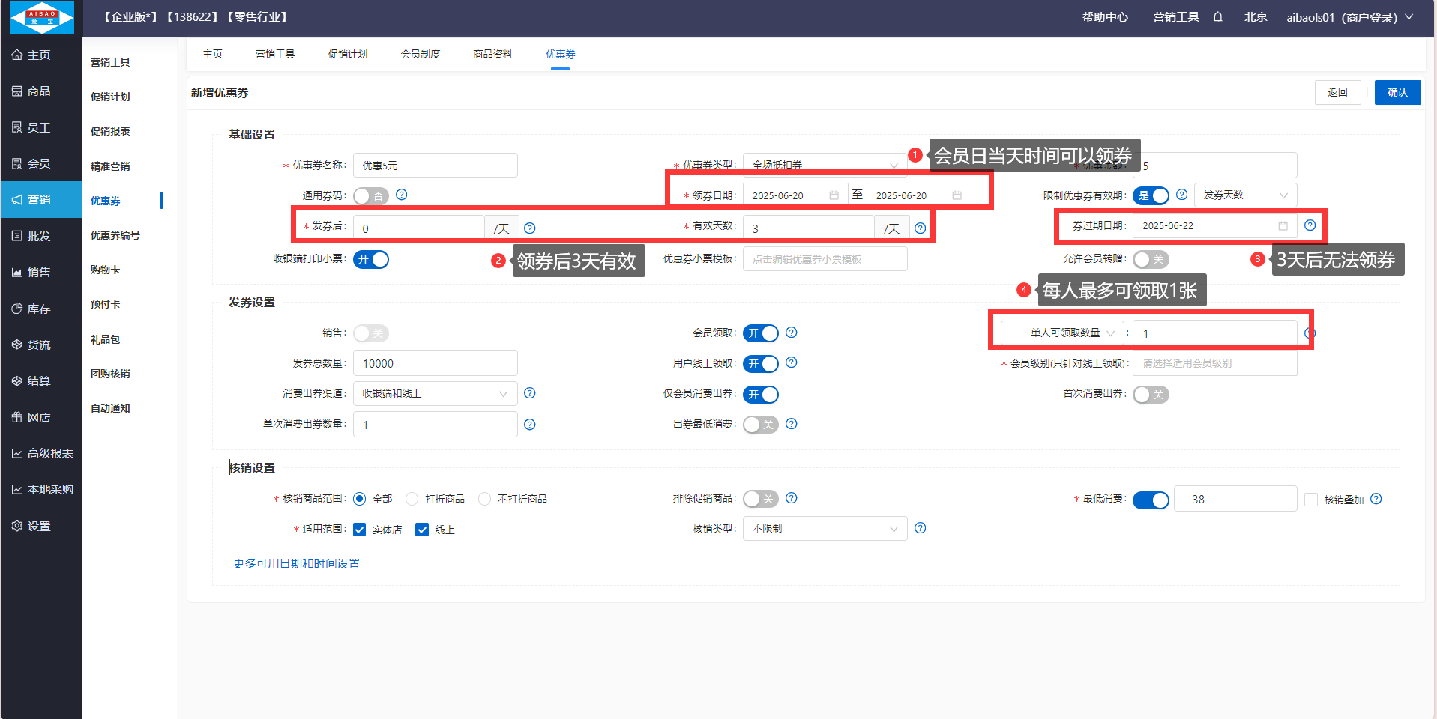Open 更多可用日期和时间设置 link
This screenshot has height=719, width=1437.
pyautogui.click(x=297, y=564)
